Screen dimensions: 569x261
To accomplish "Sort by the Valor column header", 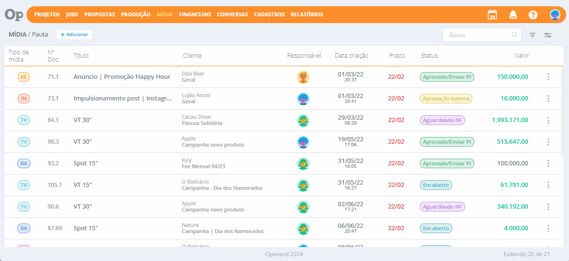I will (522, 55).
